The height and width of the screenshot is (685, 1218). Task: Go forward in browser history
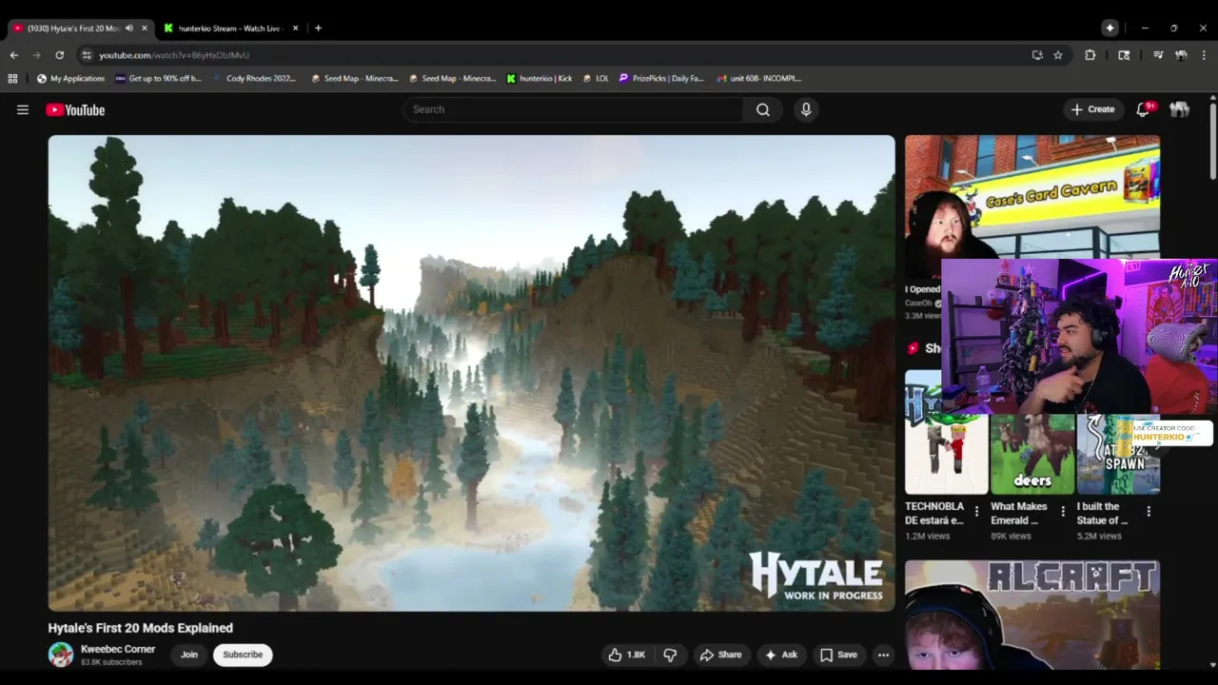(x=37, y=55)
